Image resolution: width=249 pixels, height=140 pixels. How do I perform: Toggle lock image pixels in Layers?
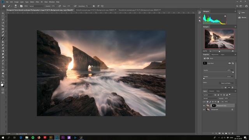click(x=210, y=102)
